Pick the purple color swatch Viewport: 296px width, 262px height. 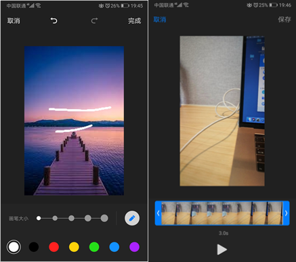(x=134, y=247)
